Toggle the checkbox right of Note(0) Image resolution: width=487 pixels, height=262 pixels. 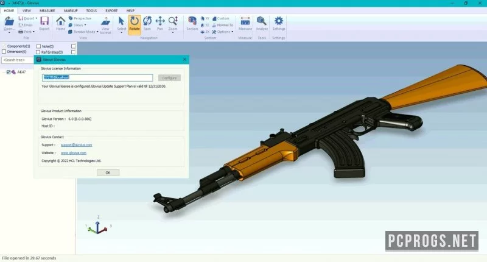(x=73, y=46)
